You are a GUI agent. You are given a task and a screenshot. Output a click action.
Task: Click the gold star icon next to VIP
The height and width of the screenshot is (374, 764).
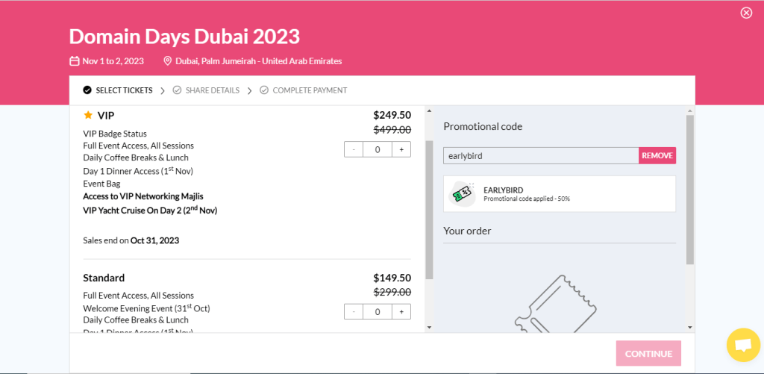[88, 115]
